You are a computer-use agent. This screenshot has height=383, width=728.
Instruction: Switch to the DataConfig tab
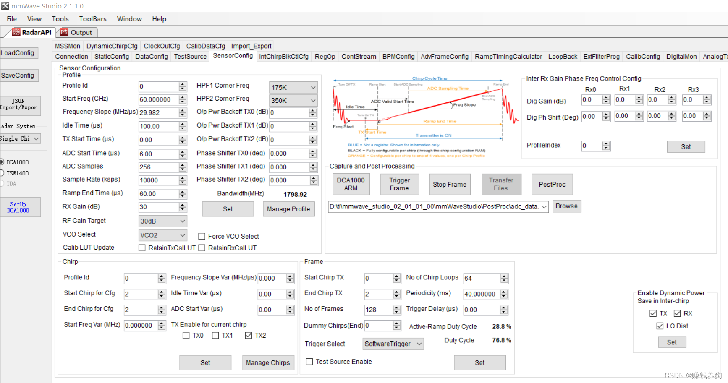pos(152,57)
